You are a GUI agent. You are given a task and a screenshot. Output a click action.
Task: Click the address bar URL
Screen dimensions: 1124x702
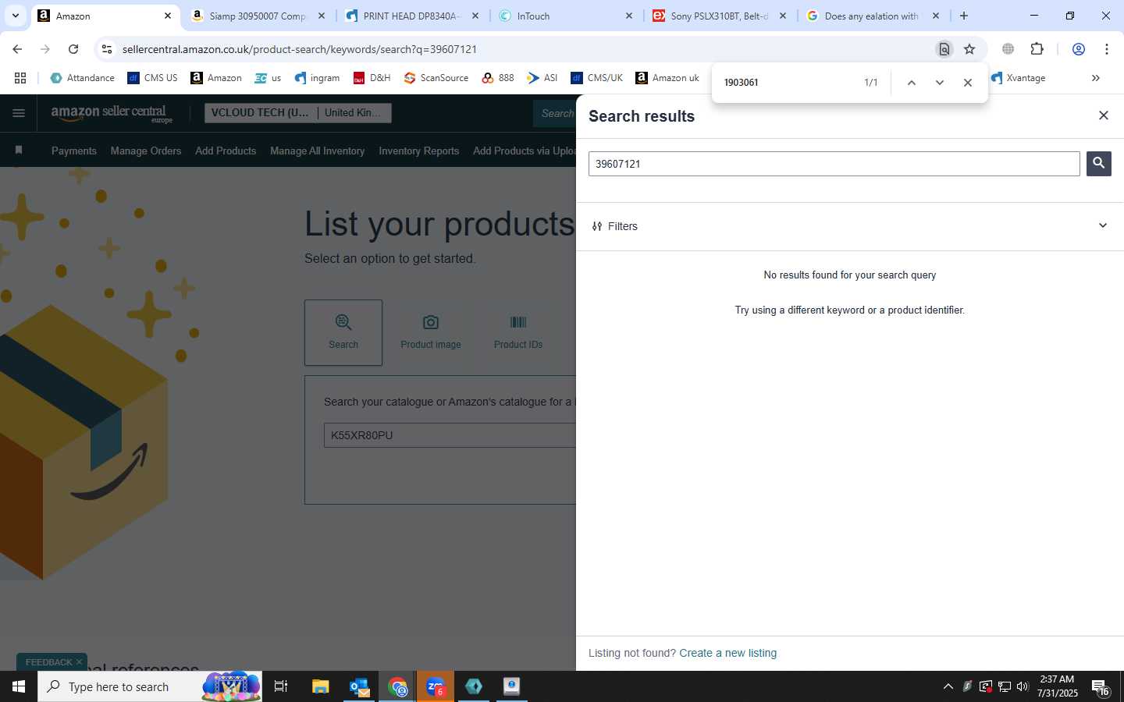coord(300,49)
